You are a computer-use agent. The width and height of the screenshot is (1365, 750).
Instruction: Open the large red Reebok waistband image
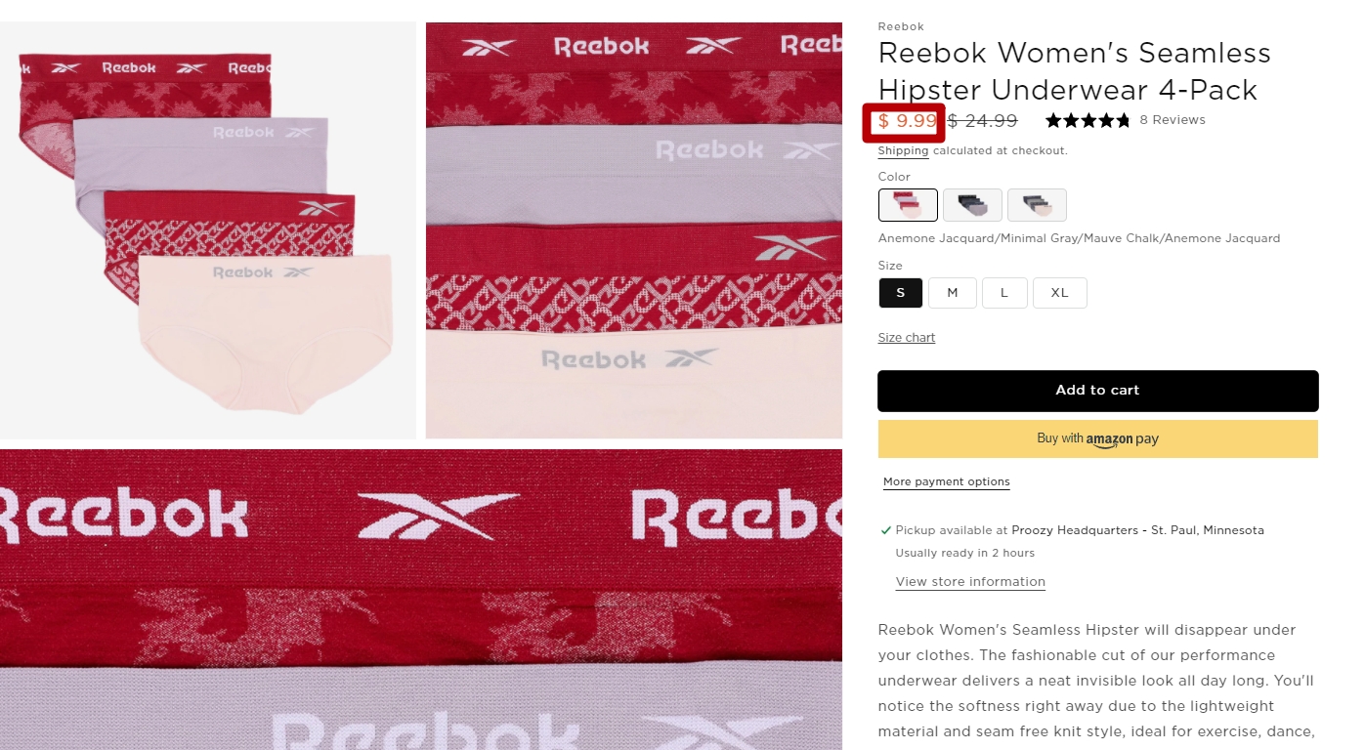tap(421, 600)
